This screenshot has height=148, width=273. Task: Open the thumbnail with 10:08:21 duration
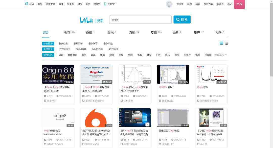[211, 74]
